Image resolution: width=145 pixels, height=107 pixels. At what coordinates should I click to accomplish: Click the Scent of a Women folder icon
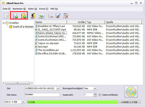[x=11, y=27]
